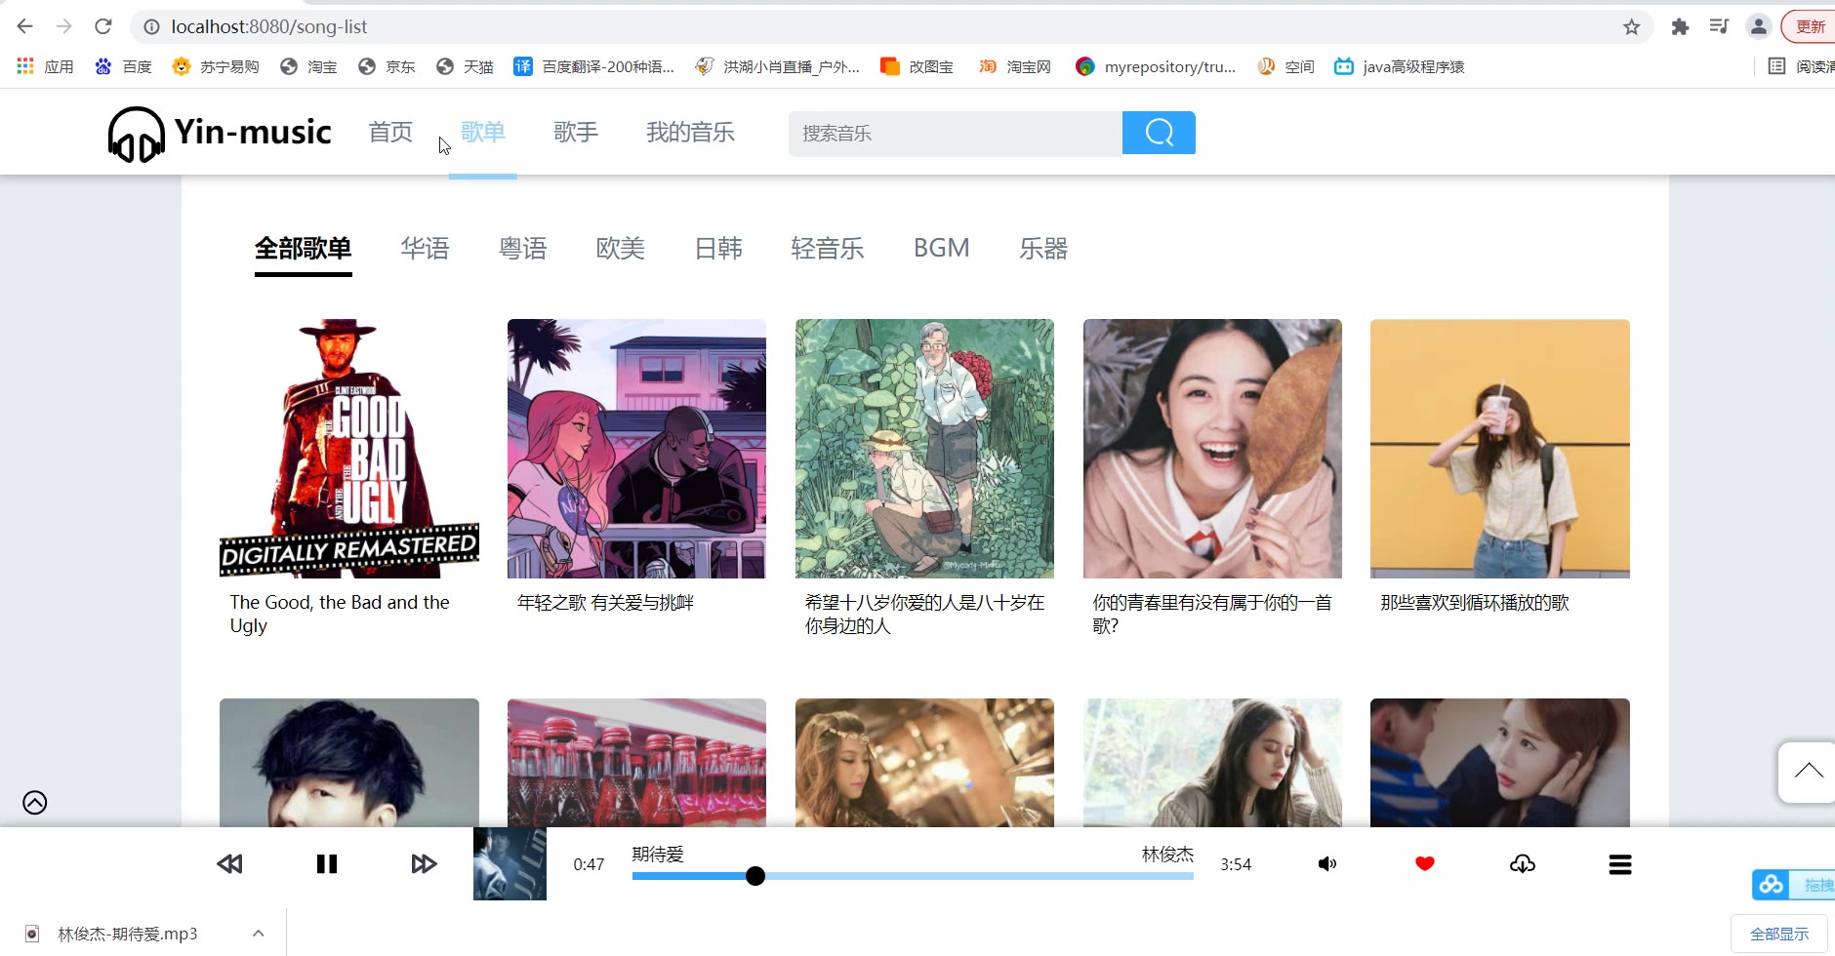Toggle the red heart favorite icon

[1425, 863]
